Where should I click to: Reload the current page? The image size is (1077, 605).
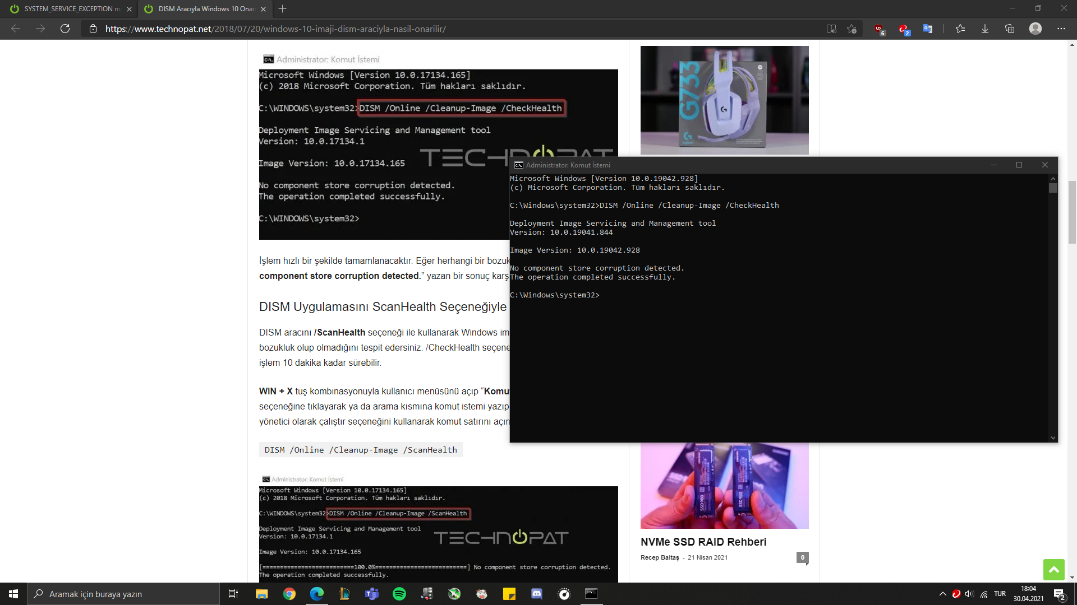tap(65, 29)
